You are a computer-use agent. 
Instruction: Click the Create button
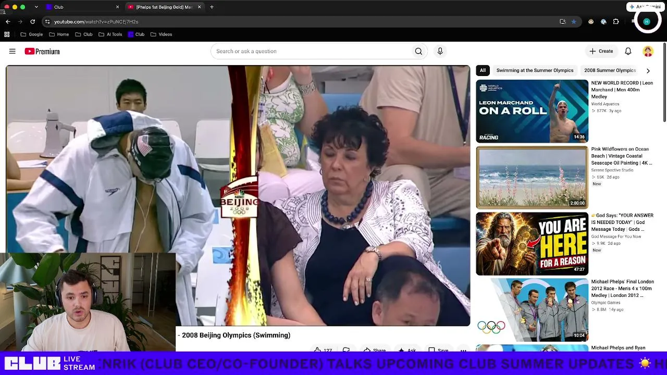coord(601,51)
